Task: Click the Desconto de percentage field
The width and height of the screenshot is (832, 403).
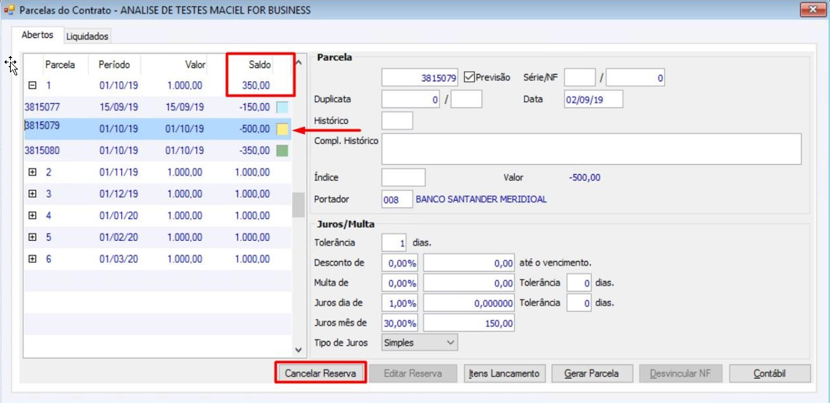Action: click(x=400, y=262)
